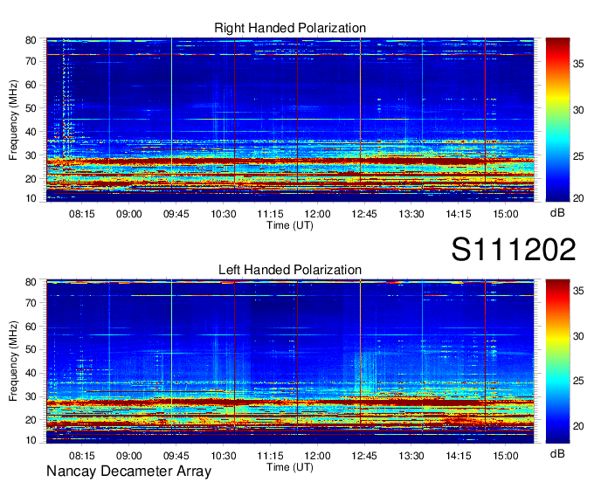Click the right-handed plot's dB color bar
The height and width of the screenshot is (482, 594).
[x=557, y=120]
